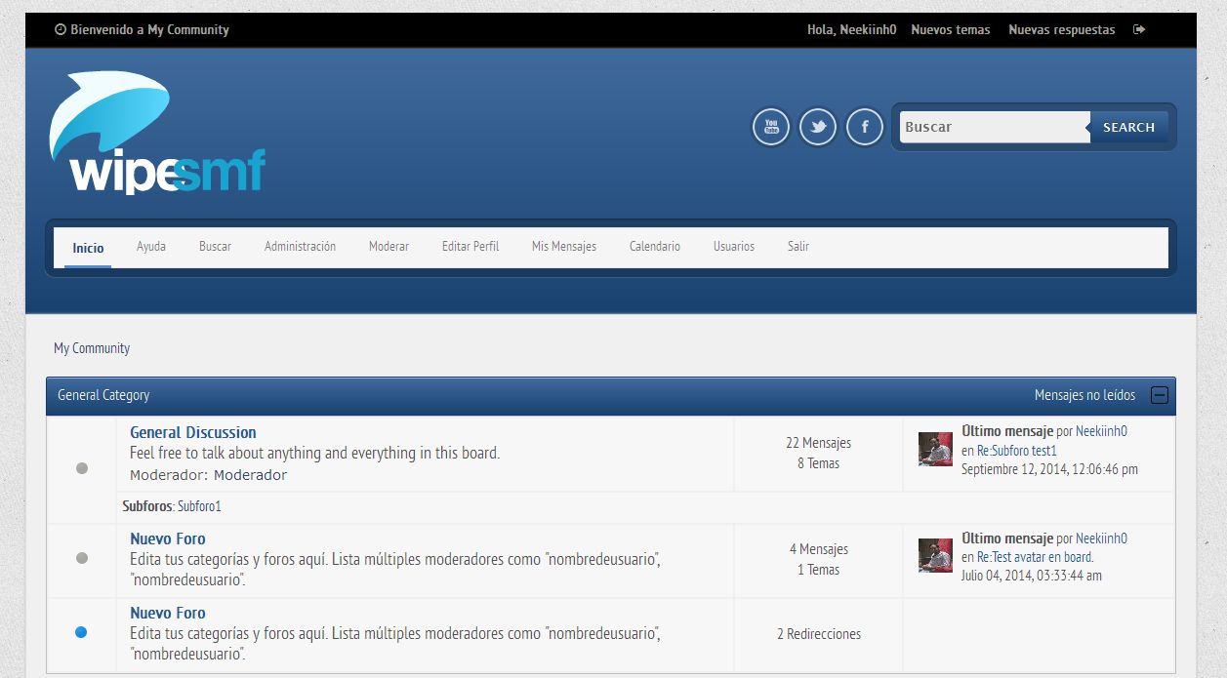1227x678 pixels.
Task: Select Salir in navigation menu
Action: pos(798,247)
